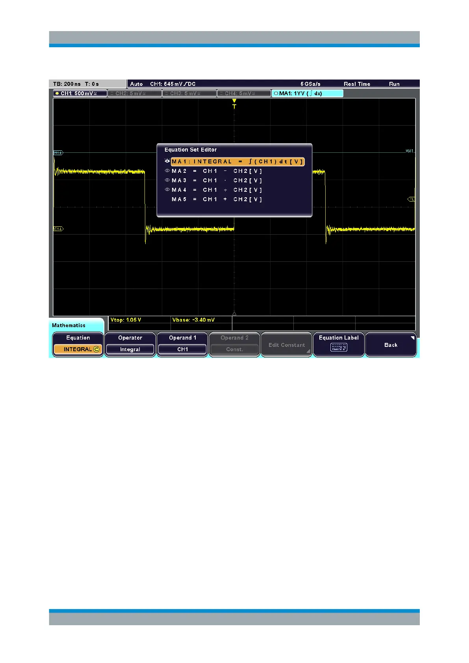This screenshot has width=469, height=663.
Task: Click the M1 math ground marker on left
Action: [58, 153]
